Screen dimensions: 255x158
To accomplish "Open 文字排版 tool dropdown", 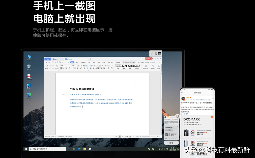I will pos(146,67).
